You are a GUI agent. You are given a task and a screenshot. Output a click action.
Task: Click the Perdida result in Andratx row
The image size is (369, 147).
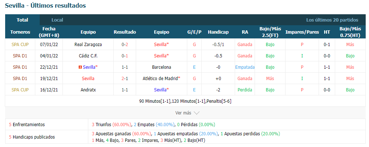point(245,90)
